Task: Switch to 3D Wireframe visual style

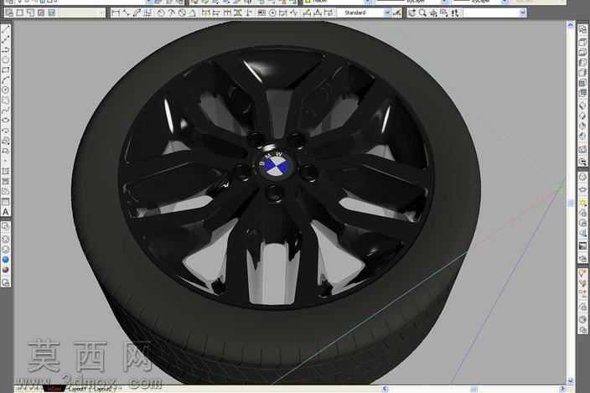Action: click(6, 239)
